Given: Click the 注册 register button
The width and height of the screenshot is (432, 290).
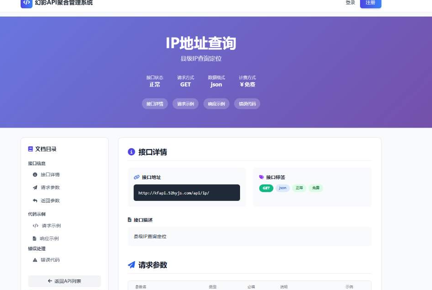Looking at the screenshot, I should point(371,3).
